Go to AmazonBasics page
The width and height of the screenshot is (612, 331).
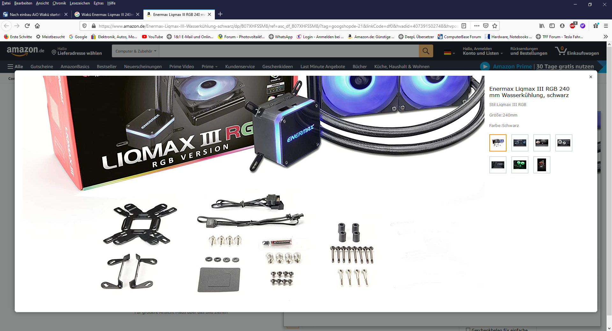pos(75,67)
